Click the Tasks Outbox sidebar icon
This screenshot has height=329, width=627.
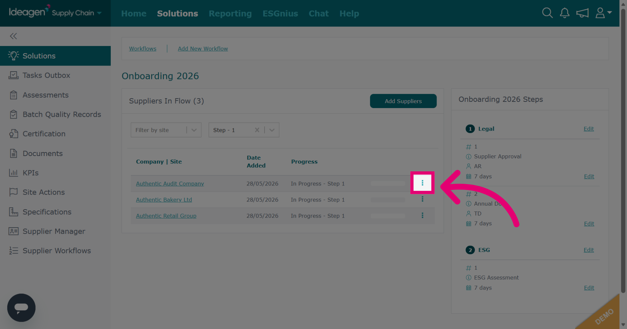click(13, 75)
